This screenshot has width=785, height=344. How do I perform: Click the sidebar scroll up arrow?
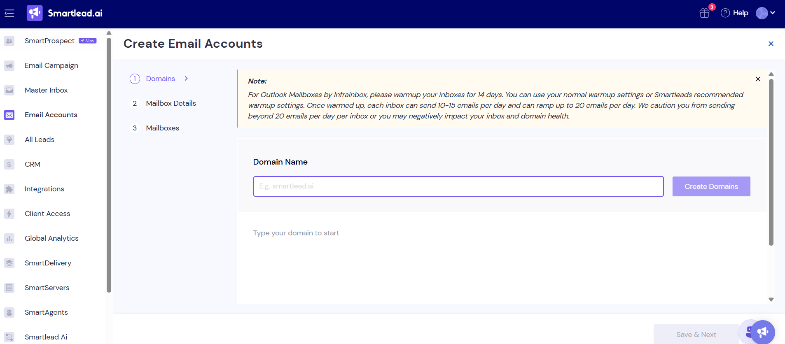(x=109, y=33)
